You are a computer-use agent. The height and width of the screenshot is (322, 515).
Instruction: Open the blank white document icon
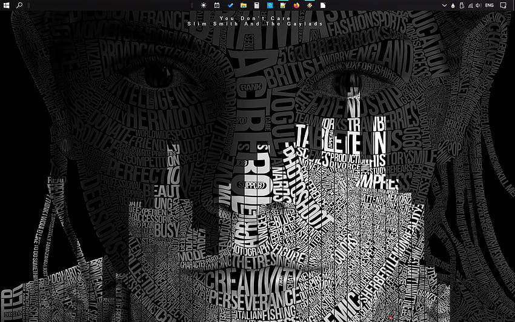[x=323, y=5]
